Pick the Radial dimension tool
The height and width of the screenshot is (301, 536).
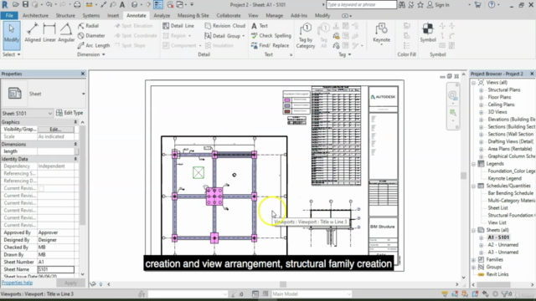88,26
